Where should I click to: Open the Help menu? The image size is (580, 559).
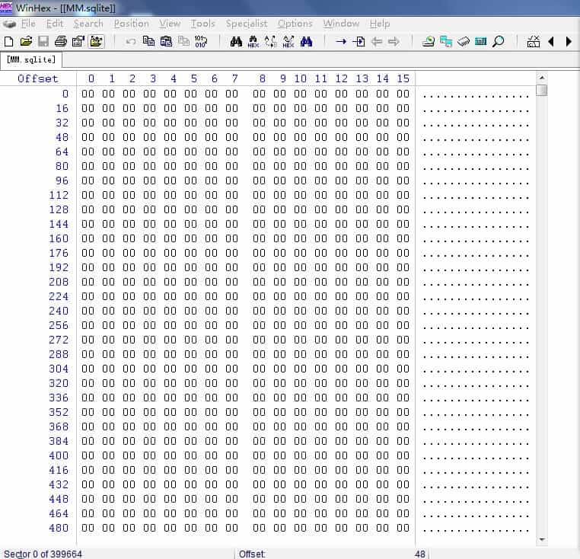(x=380, y=24)
